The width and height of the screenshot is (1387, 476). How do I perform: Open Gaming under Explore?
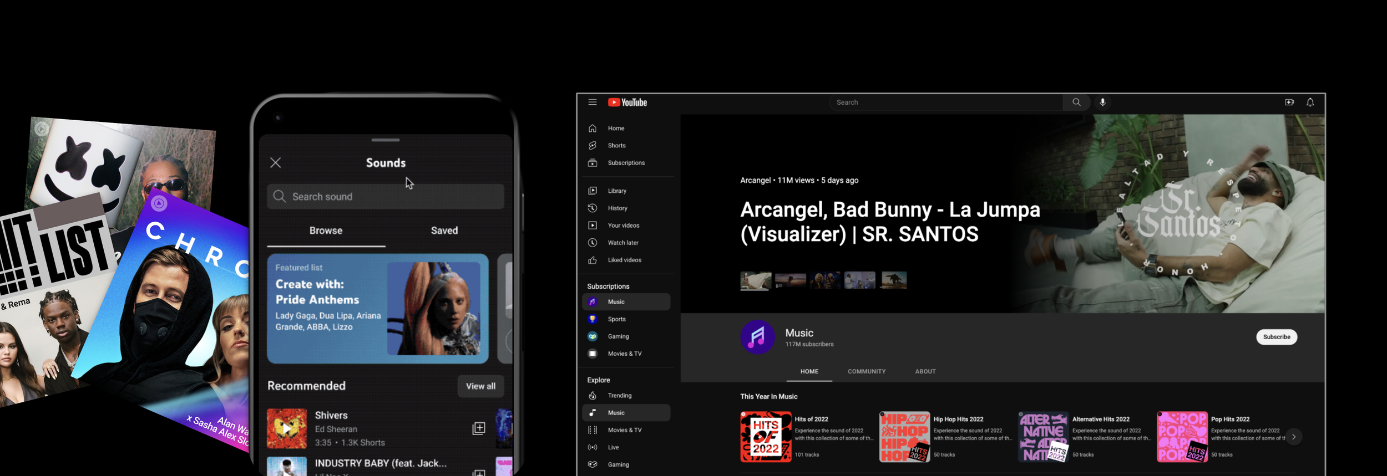(626, 464)
